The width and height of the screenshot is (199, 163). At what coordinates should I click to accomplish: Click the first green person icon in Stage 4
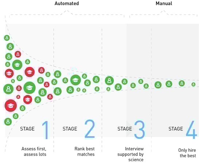click(158, 85)
